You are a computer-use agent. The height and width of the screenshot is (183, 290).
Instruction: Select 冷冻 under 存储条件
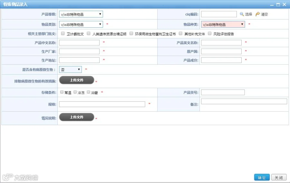(x=75, y=92)
